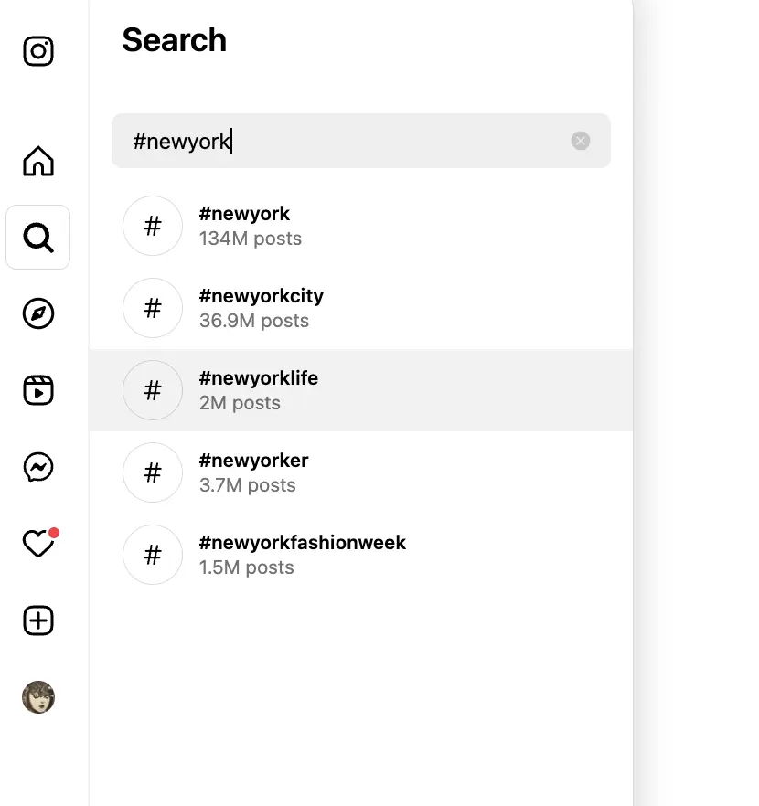Open the Explore compass icon
The image size is (759, 806).
[38, 313]
